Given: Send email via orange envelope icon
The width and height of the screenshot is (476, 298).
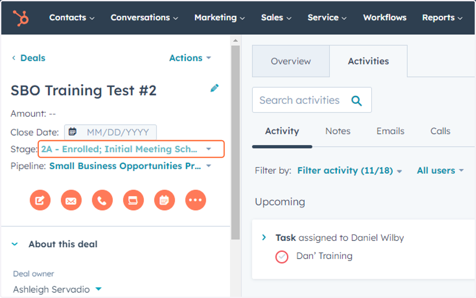Looking at the screenshot, I should [x=71, y=200].
